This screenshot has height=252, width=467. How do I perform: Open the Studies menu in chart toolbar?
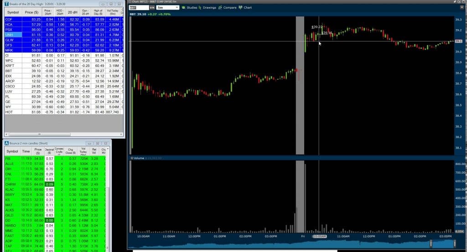189,7
